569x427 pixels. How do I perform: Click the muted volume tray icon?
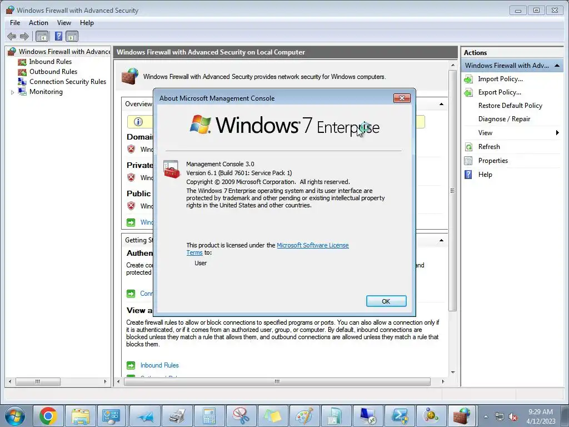point(513,417)
